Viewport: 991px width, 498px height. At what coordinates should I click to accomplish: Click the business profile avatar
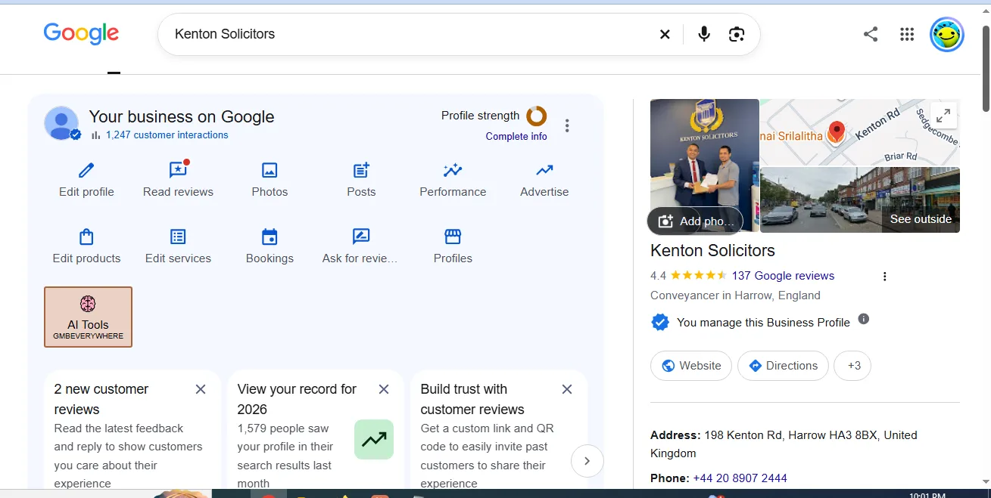[62, 123]
